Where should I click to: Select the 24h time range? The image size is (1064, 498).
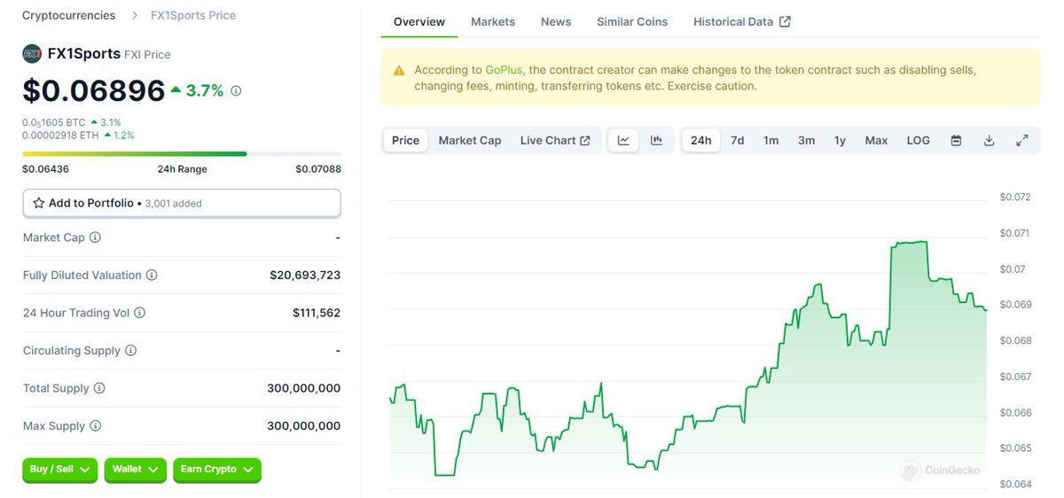click(x=701, y=140)
